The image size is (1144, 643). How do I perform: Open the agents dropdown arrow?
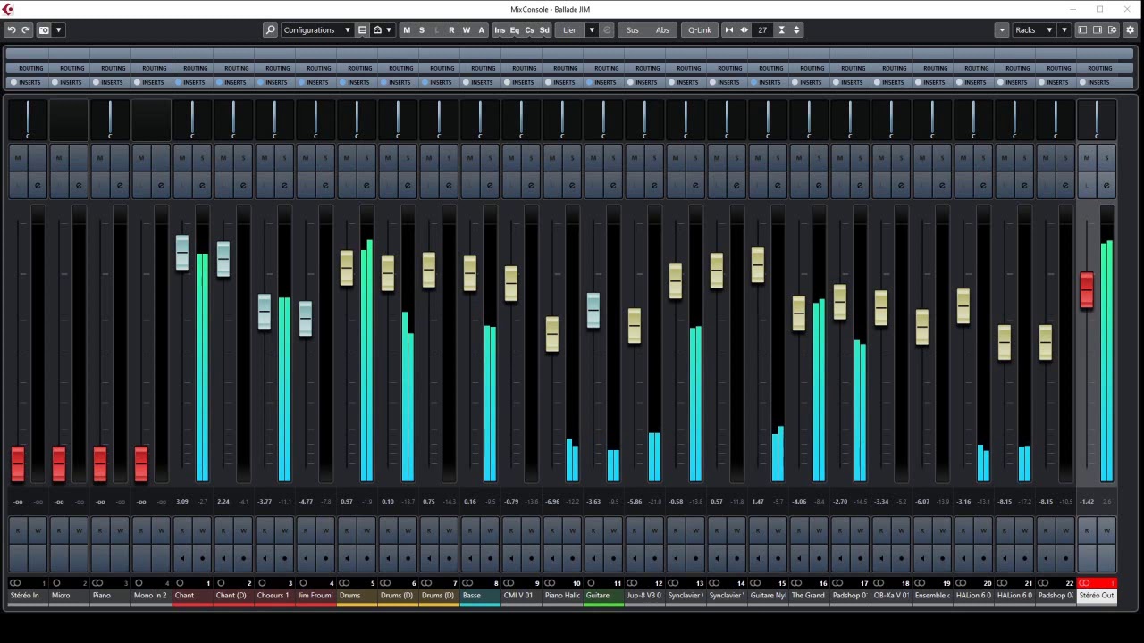click(x=389, y=29)
